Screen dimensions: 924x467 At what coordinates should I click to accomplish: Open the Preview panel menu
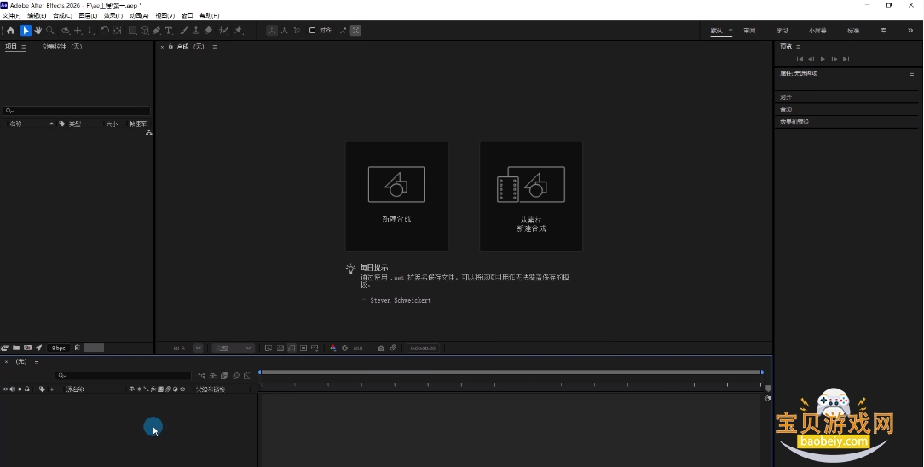tap(799, 47)
